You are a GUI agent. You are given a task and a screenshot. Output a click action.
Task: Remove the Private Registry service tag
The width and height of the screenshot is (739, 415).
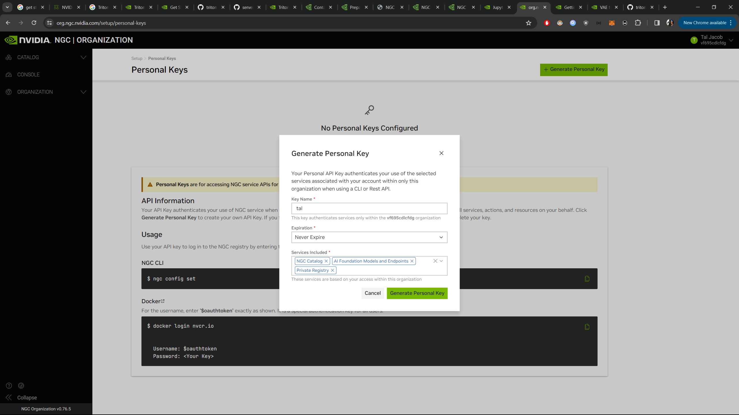[333, 270]
